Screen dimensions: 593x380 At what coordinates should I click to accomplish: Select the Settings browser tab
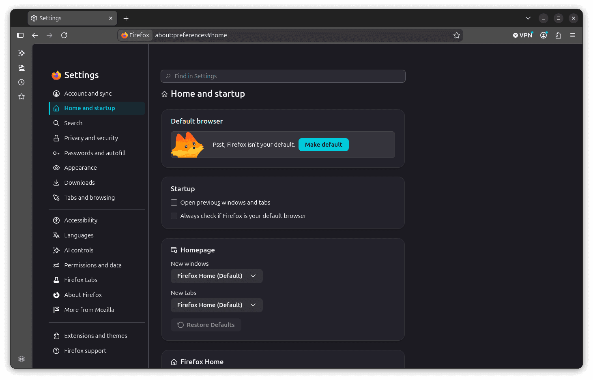pos(72,18)
